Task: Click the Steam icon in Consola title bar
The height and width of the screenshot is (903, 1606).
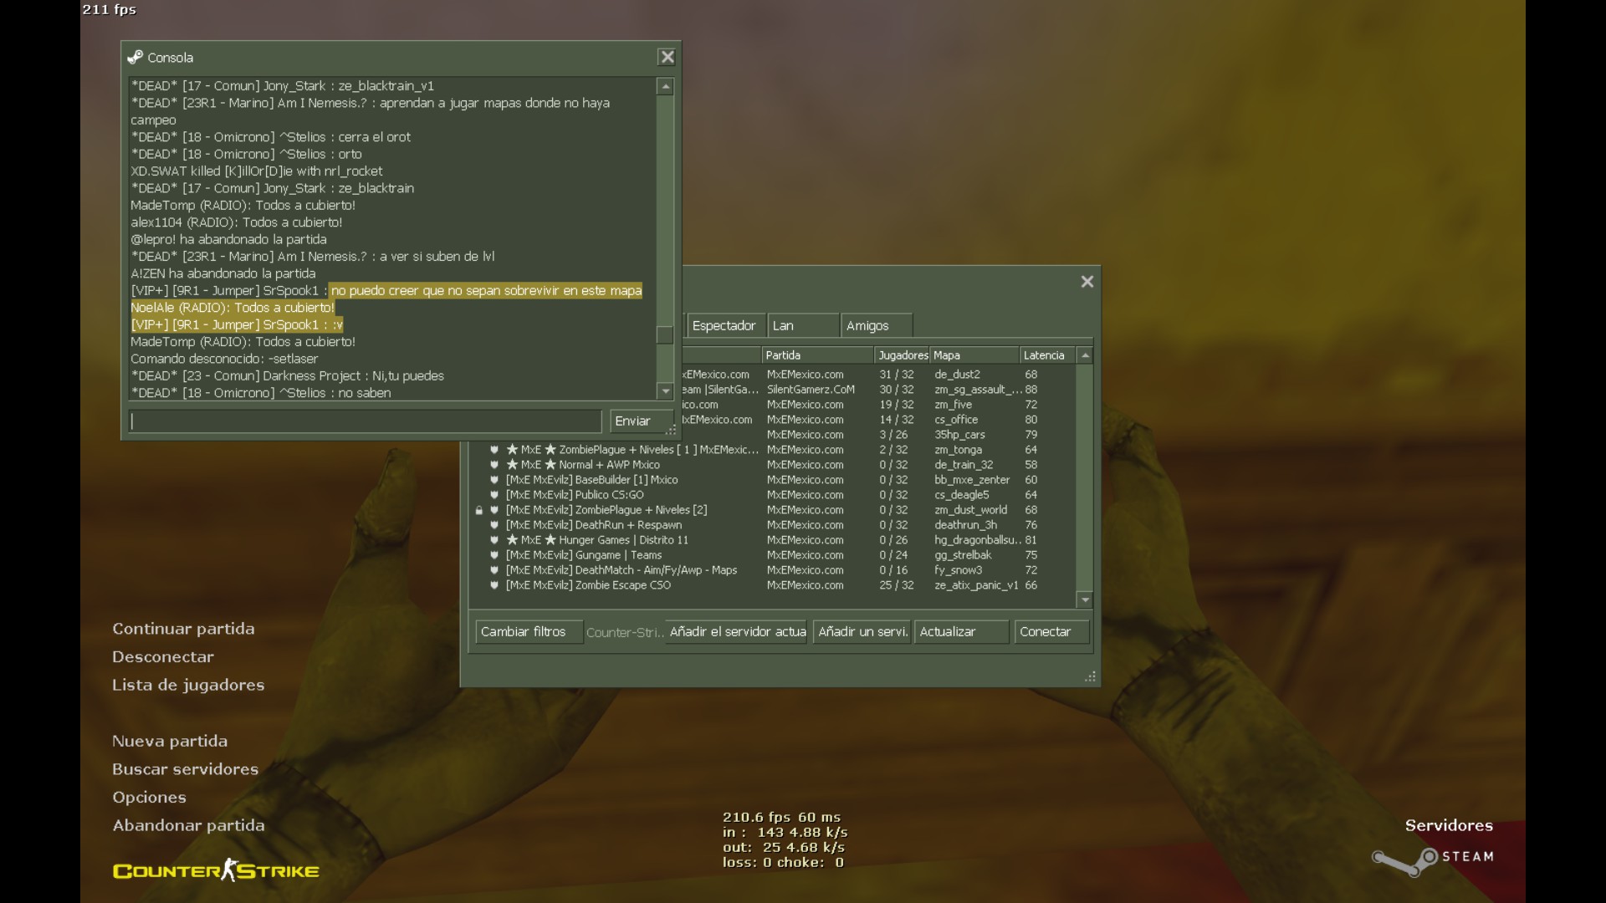Action: (x=135, y=57)
